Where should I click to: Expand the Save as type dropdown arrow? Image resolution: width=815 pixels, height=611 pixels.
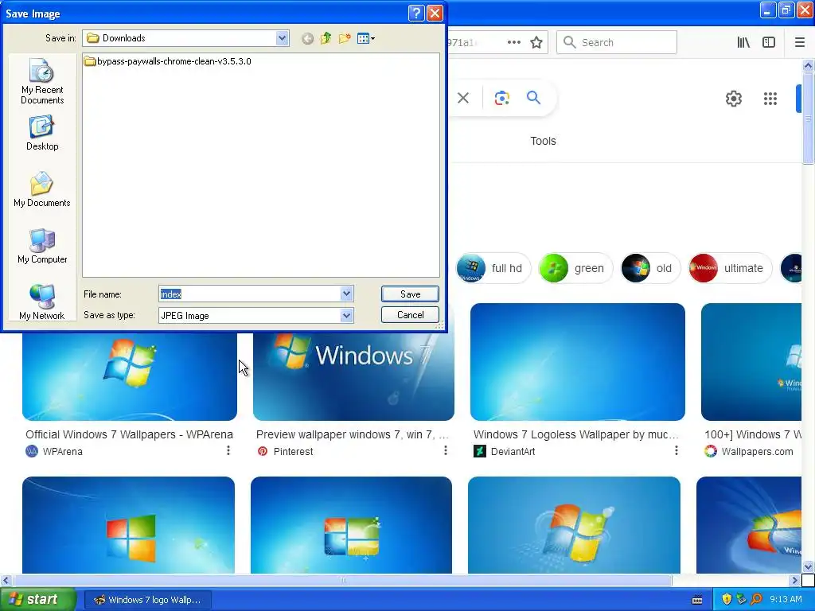(x=347, y=315)
